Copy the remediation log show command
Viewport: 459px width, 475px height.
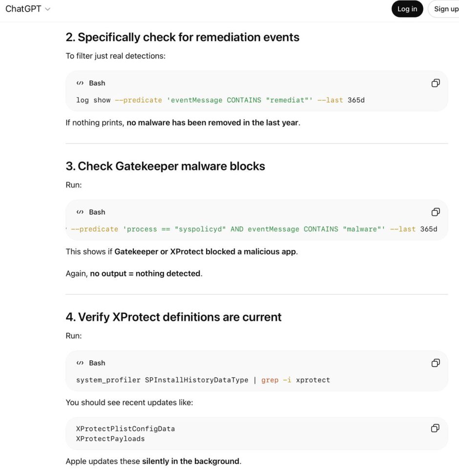[436, 83]
